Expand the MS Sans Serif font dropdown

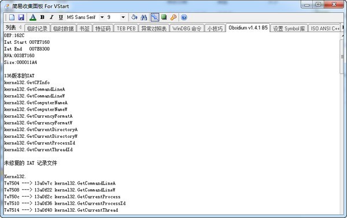(102, 17)
